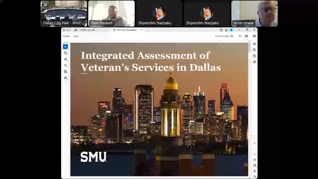Screen dimensions: 318x179
Task: Click the highlighter pen tool in left toolbar
Action: tap(66, 59)
